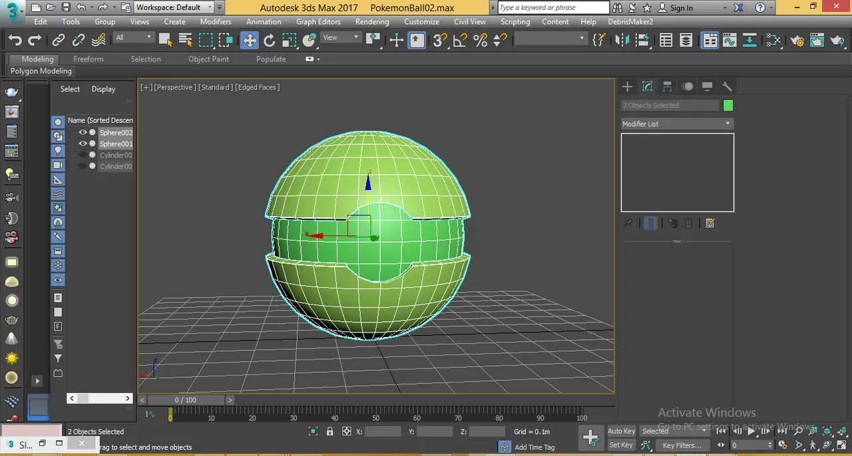Open the key mode 'Selected' dropdown
This screenshot has height=456, width=852.
(x=674, y=431)
